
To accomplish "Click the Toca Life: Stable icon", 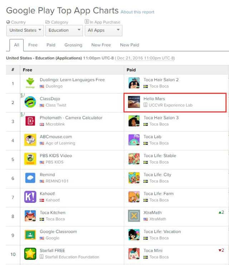I will point(134,159).
